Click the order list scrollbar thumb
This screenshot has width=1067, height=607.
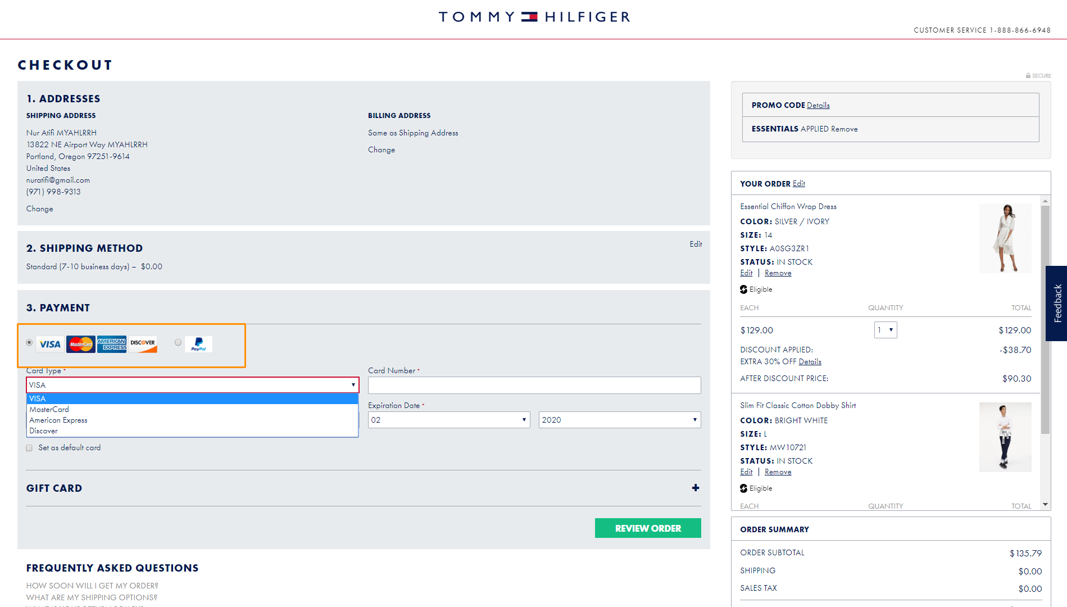(1045, 319)
